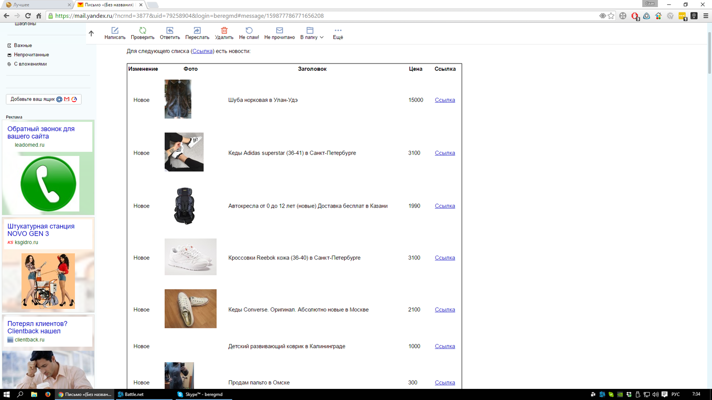Screen dimensions: 712x400
Task: Open Ссылка for Шуба норковая row
Action: pyautogui.click(x=445, y=100)
